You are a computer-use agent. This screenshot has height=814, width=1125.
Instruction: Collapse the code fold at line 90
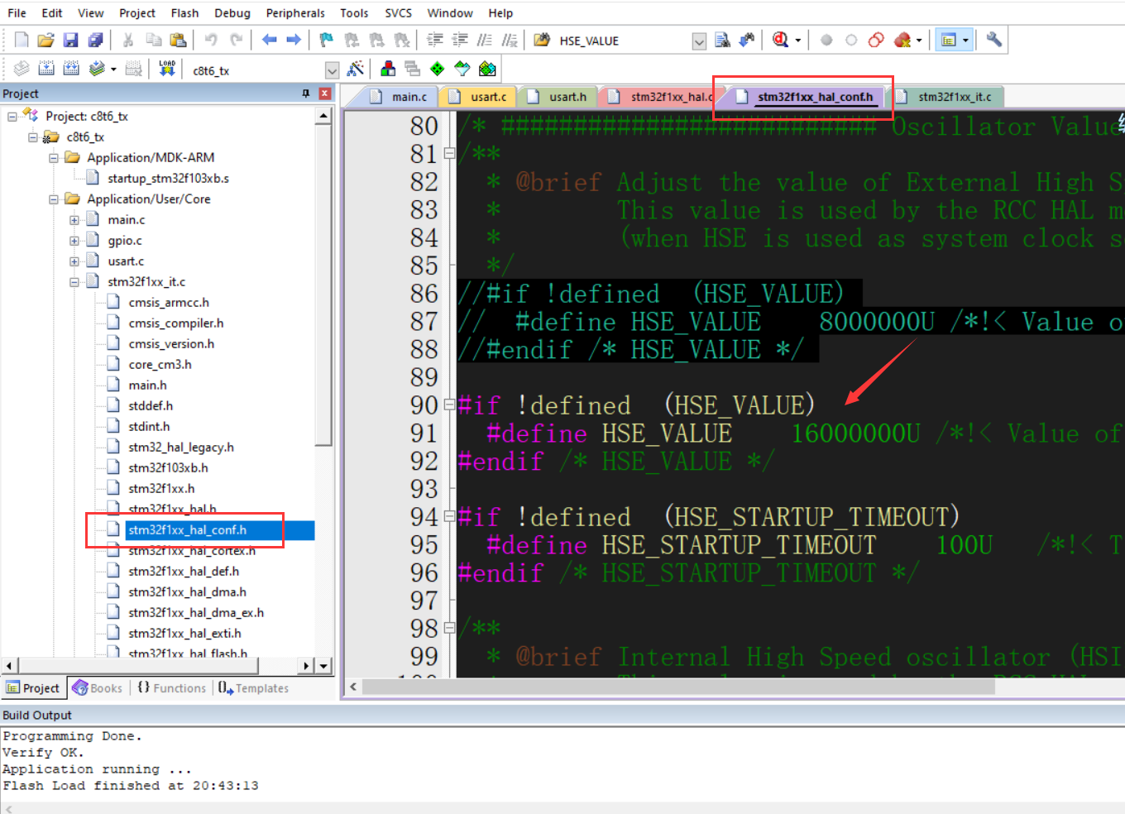click(449, 405)
